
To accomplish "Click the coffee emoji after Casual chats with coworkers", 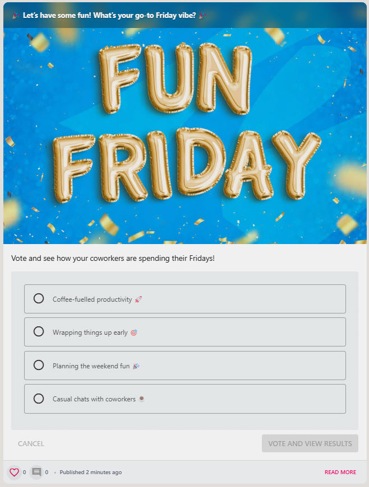I will tap(141, 399).
